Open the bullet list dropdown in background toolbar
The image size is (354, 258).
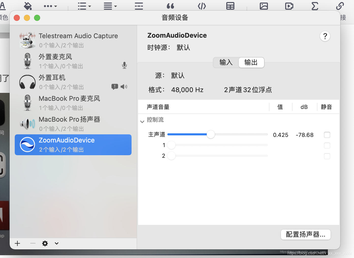84,6
